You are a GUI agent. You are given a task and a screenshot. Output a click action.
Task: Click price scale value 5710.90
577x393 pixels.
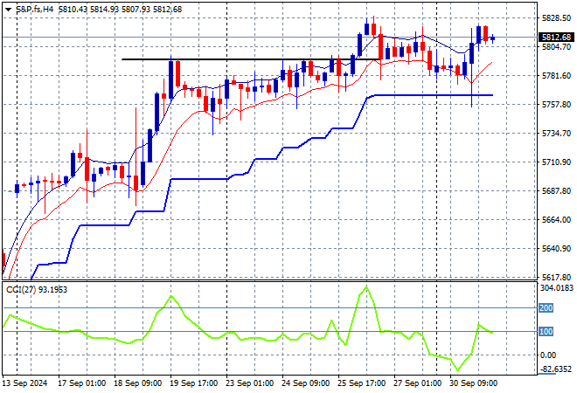click(x=556, y=162)
